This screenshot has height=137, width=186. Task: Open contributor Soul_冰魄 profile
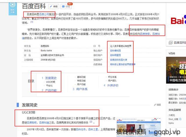(x=173, y=119)
